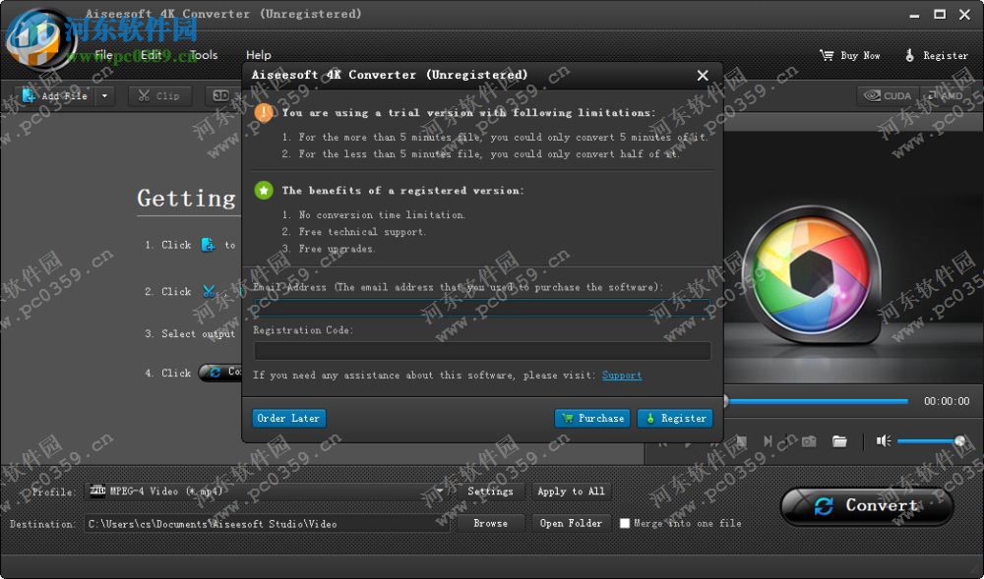Viewport: 984px width, 579px height.
Task: Open the snapshot folder icon
Action: click(839, 440)
